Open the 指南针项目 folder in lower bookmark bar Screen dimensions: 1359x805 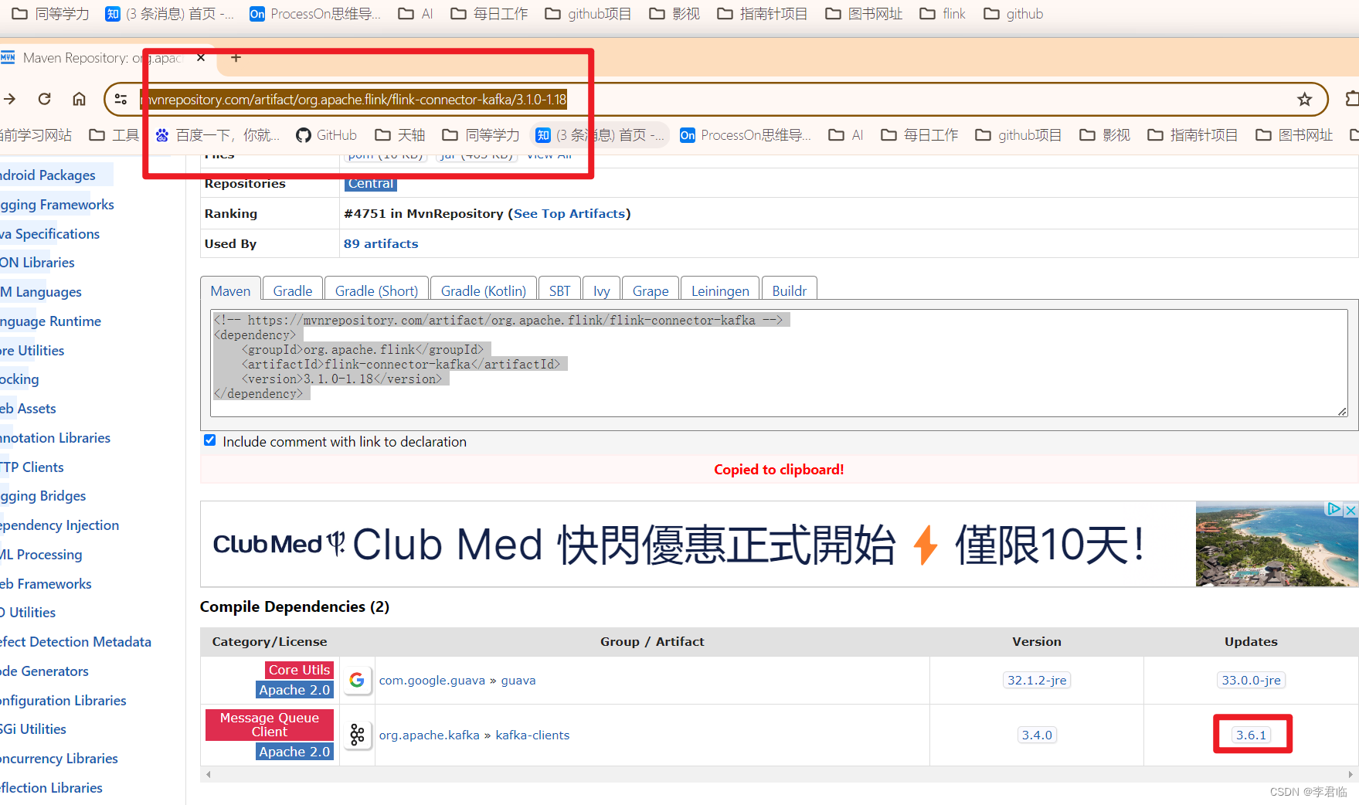[x=1193, y=135]
